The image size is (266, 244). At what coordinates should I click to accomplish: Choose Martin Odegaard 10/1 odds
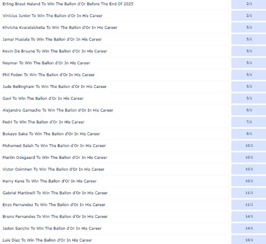[249, 157]
